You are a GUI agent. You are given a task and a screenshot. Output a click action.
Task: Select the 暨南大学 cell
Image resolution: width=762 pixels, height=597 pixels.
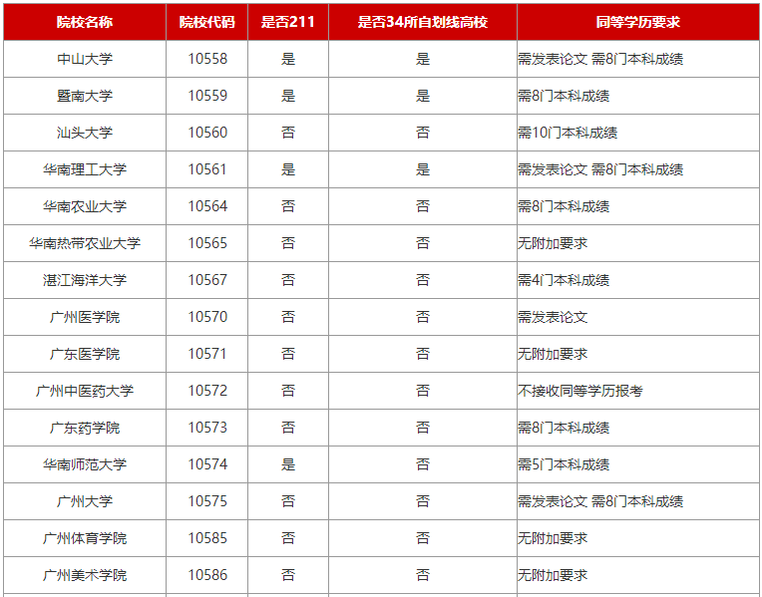point(85,96)
